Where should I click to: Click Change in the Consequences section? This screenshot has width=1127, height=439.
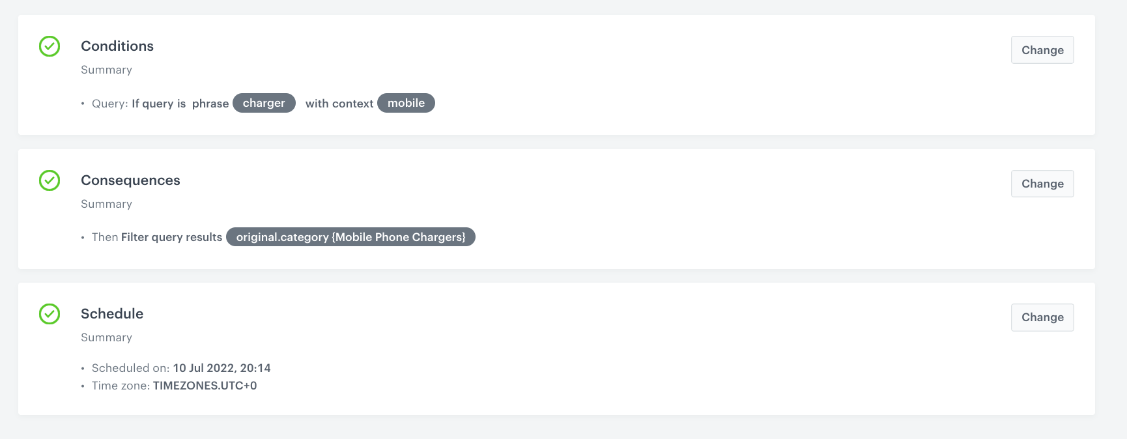pos(1042,183)
